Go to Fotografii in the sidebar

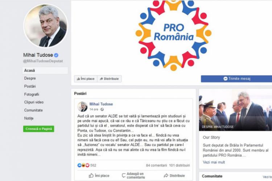32,94
